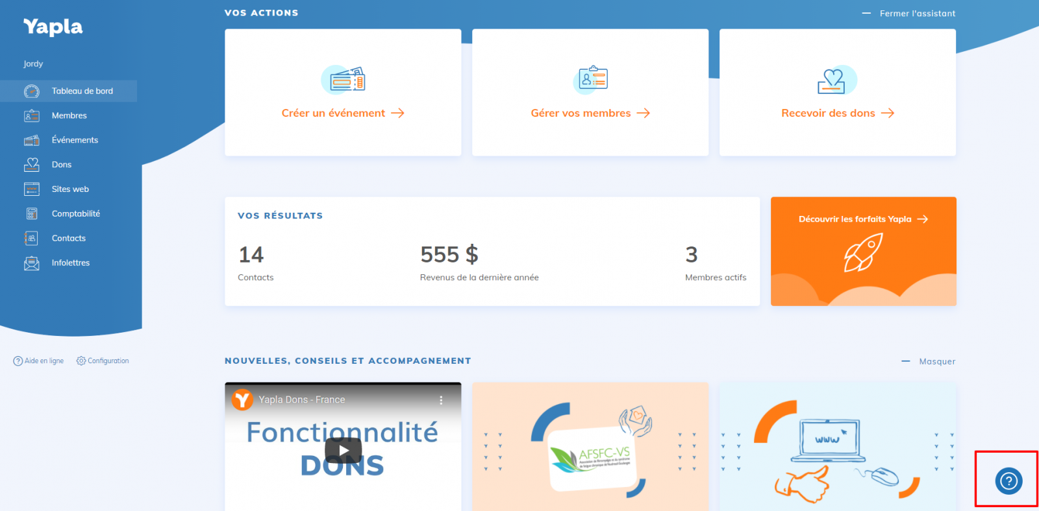Click the rocket icon on orange card
This screenshot has height=511, width=1039.
(x=863, y=252)
